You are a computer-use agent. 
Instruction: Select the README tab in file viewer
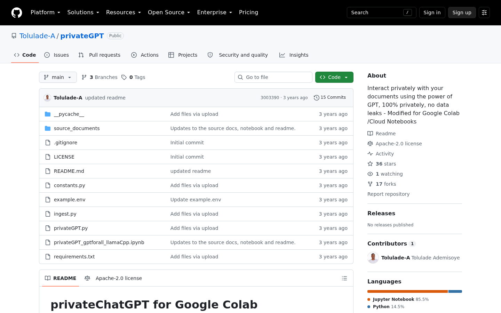(61, 278)
